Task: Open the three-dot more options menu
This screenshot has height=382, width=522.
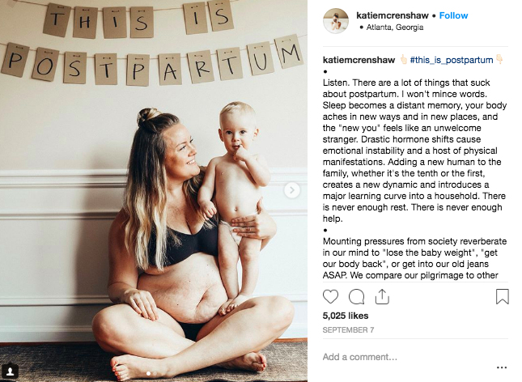Action: click(502, 367)
